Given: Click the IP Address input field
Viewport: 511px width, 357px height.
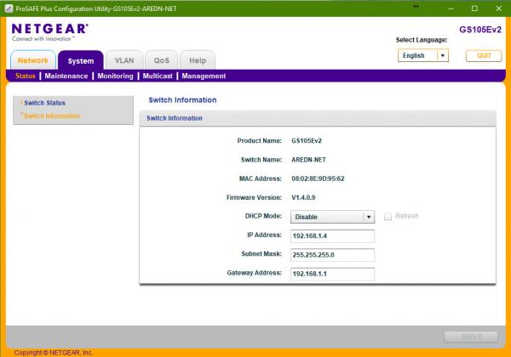Looking at the screenshot, I should [x=332, y=236].
